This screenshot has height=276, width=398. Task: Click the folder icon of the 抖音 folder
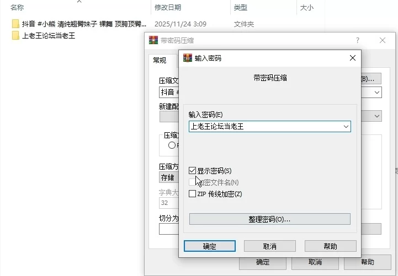click(15, 24)
